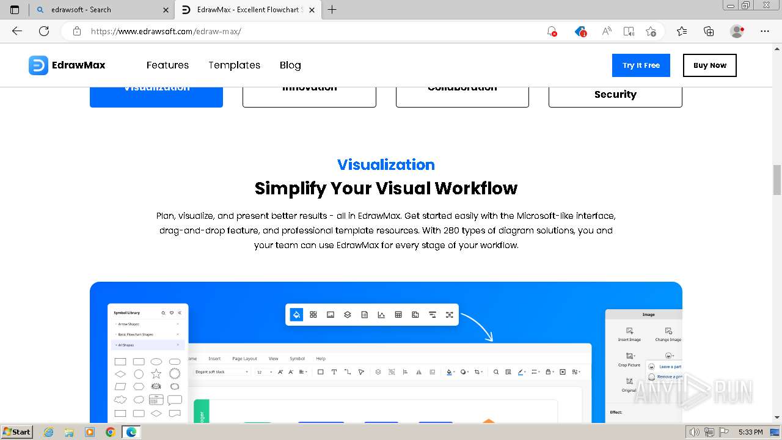This screenshot has width=782, height=440.
Task: Click the Buy Now button
Action: pyautogui.click(x=710, y=65)
